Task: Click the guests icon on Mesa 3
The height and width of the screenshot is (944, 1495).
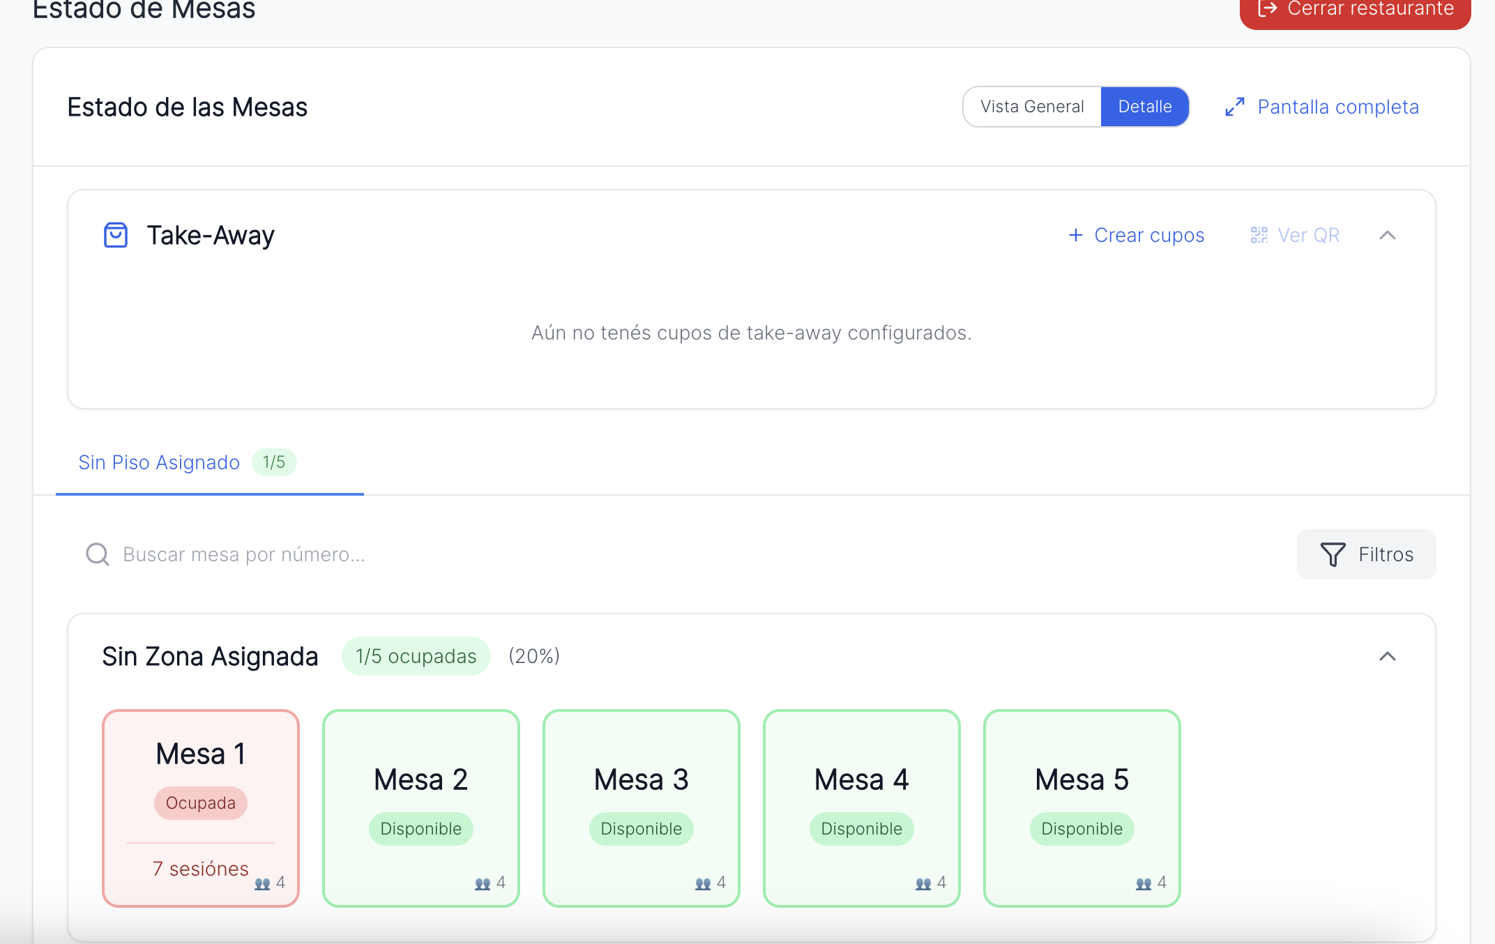Action: [703, 883]
